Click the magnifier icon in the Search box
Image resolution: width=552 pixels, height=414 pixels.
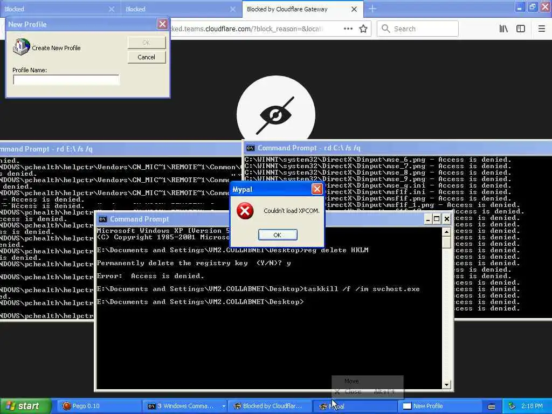[x=385, y=29]
